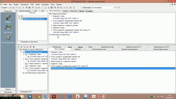
Task: Click the pink eraser icon in the main toolbar
Action: 71,8
